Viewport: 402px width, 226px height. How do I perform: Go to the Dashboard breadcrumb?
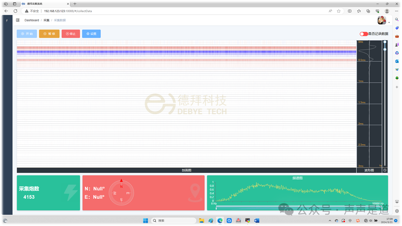point(32,20)
